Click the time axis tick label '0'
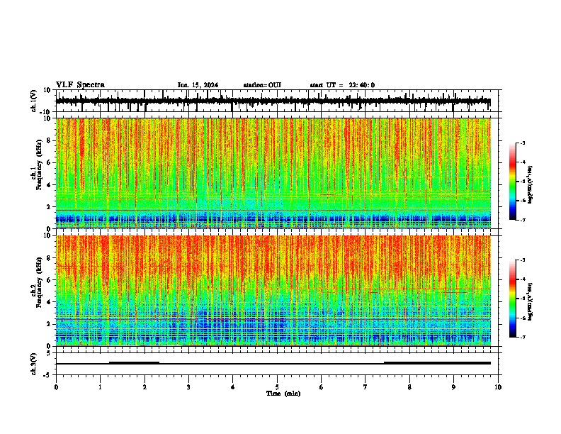The image size is (561, 434). coord(56,387)
